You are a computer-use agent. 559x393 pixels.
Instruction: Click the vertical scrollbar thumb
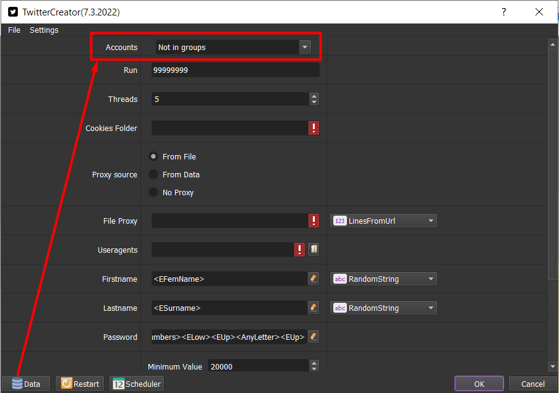553,164
